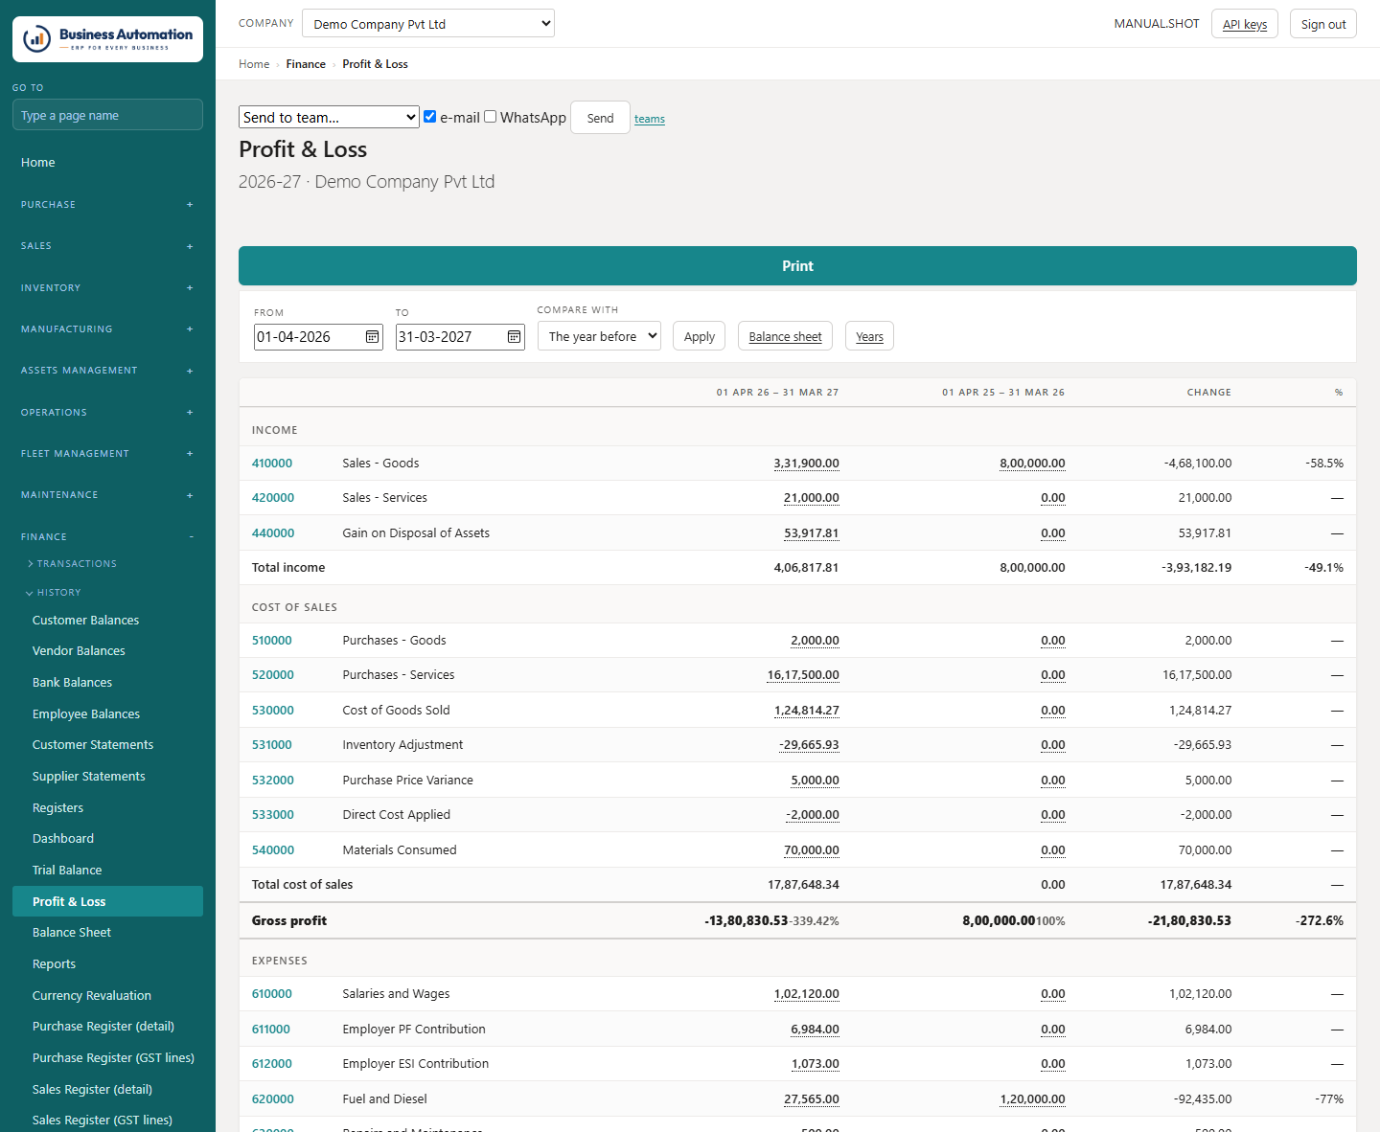This screenshot has height=1132, width=1380.
Task: Enable the e-mail checkbox
Action: [x=430, y=117]
